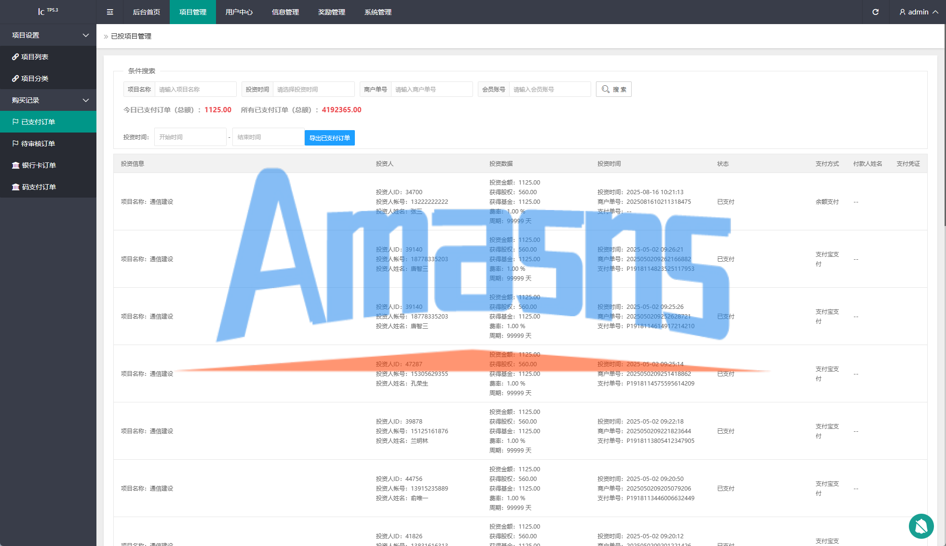Click the bank icon beside 码支付订单
This screenshot has width=946, height=546.
click(x=15, y=187)
